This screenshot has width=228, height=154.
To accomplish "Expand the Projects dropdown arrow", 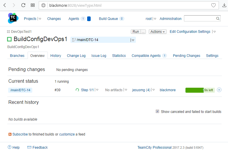I will click(40, 19).
